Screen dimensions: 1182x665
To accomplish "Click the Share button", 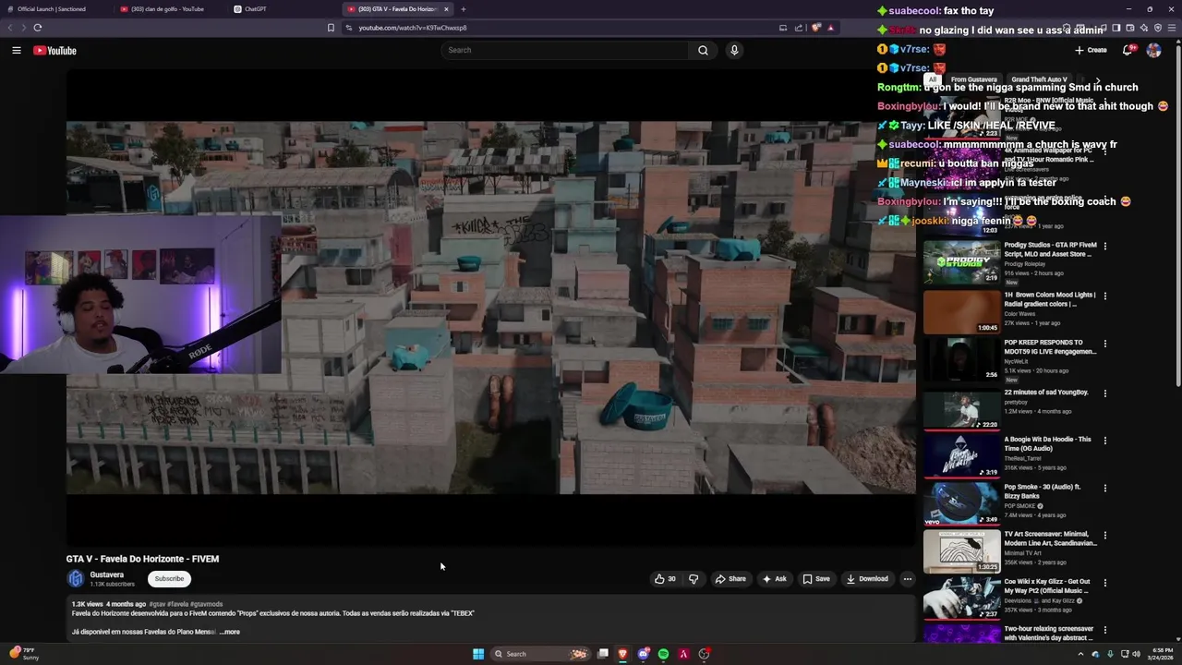I will [x=730, y=579].
